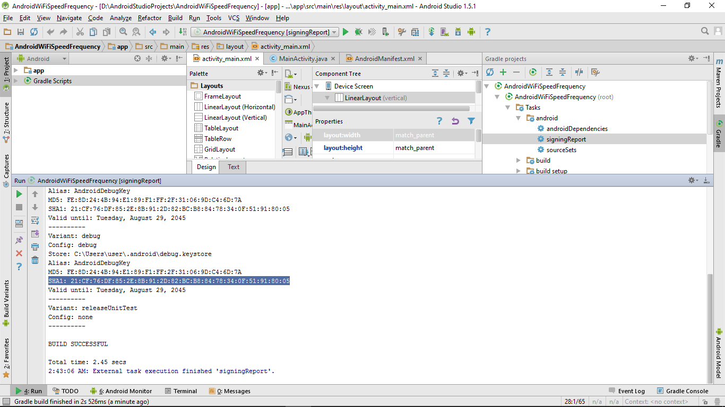Switch to MainActivity.java tab
Screen dimensions: 725x407
303,59
